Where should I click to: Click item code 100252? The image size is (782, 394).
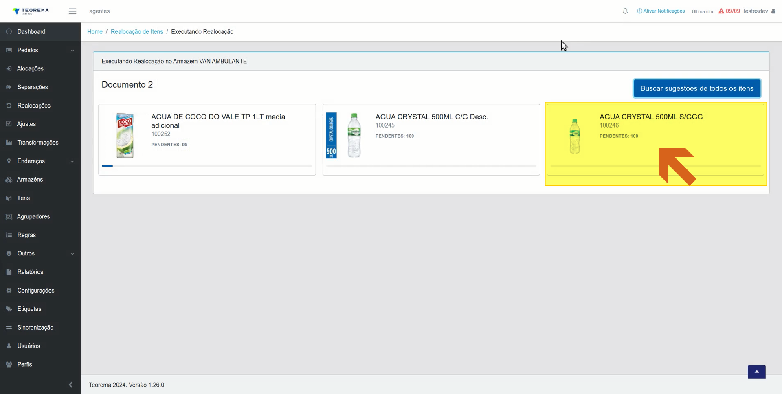click(x=161, y=134)
